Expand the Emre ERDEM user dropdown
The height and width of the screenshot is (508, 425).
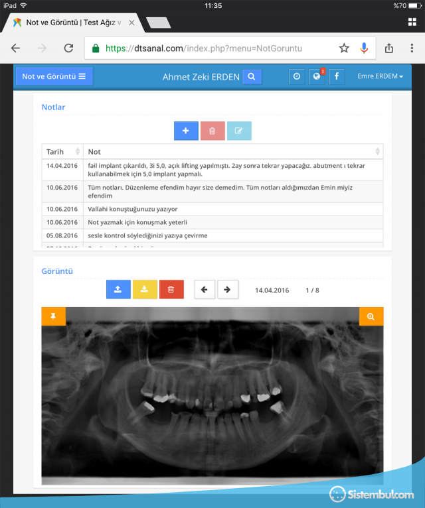pos(381,76)
